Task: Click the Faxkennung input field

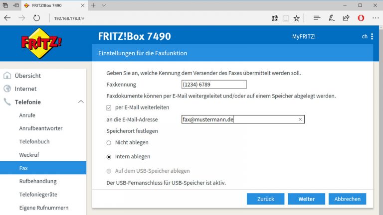Action: pyautogui.click(x=214, y=85)
